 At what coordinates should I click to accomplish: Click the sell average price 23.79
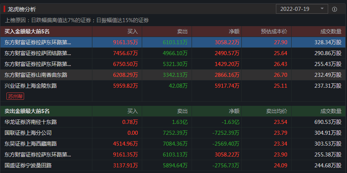(x=281, y=133)
